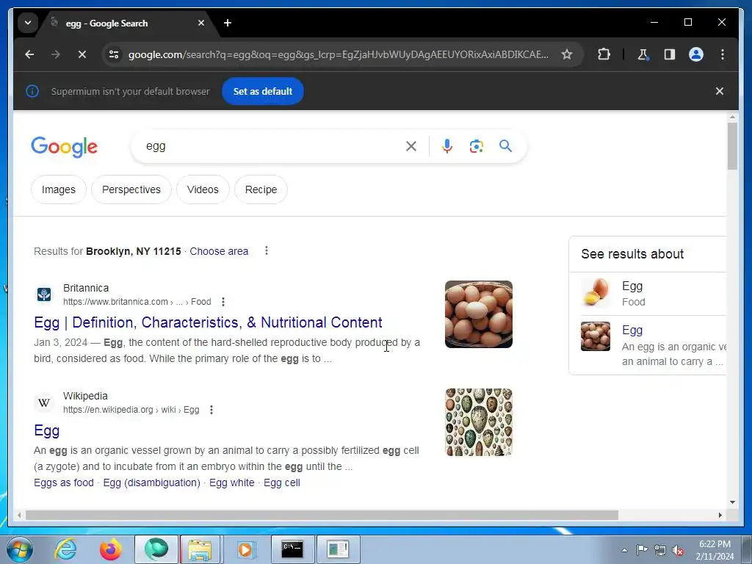The height and width of the screenshot is (564, 752).
Task: Click the address bar URL
Action: click(x=338, y=54)
